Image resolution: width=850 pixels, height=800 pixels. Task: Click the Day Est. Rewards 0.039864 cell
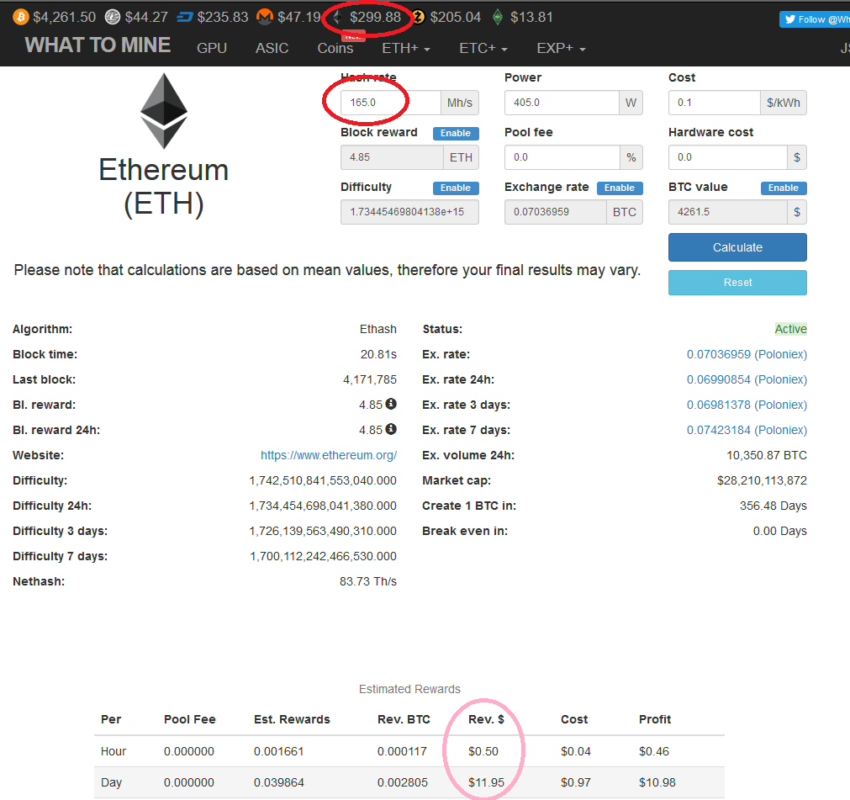pyautogui.click(x=278, y=782)
